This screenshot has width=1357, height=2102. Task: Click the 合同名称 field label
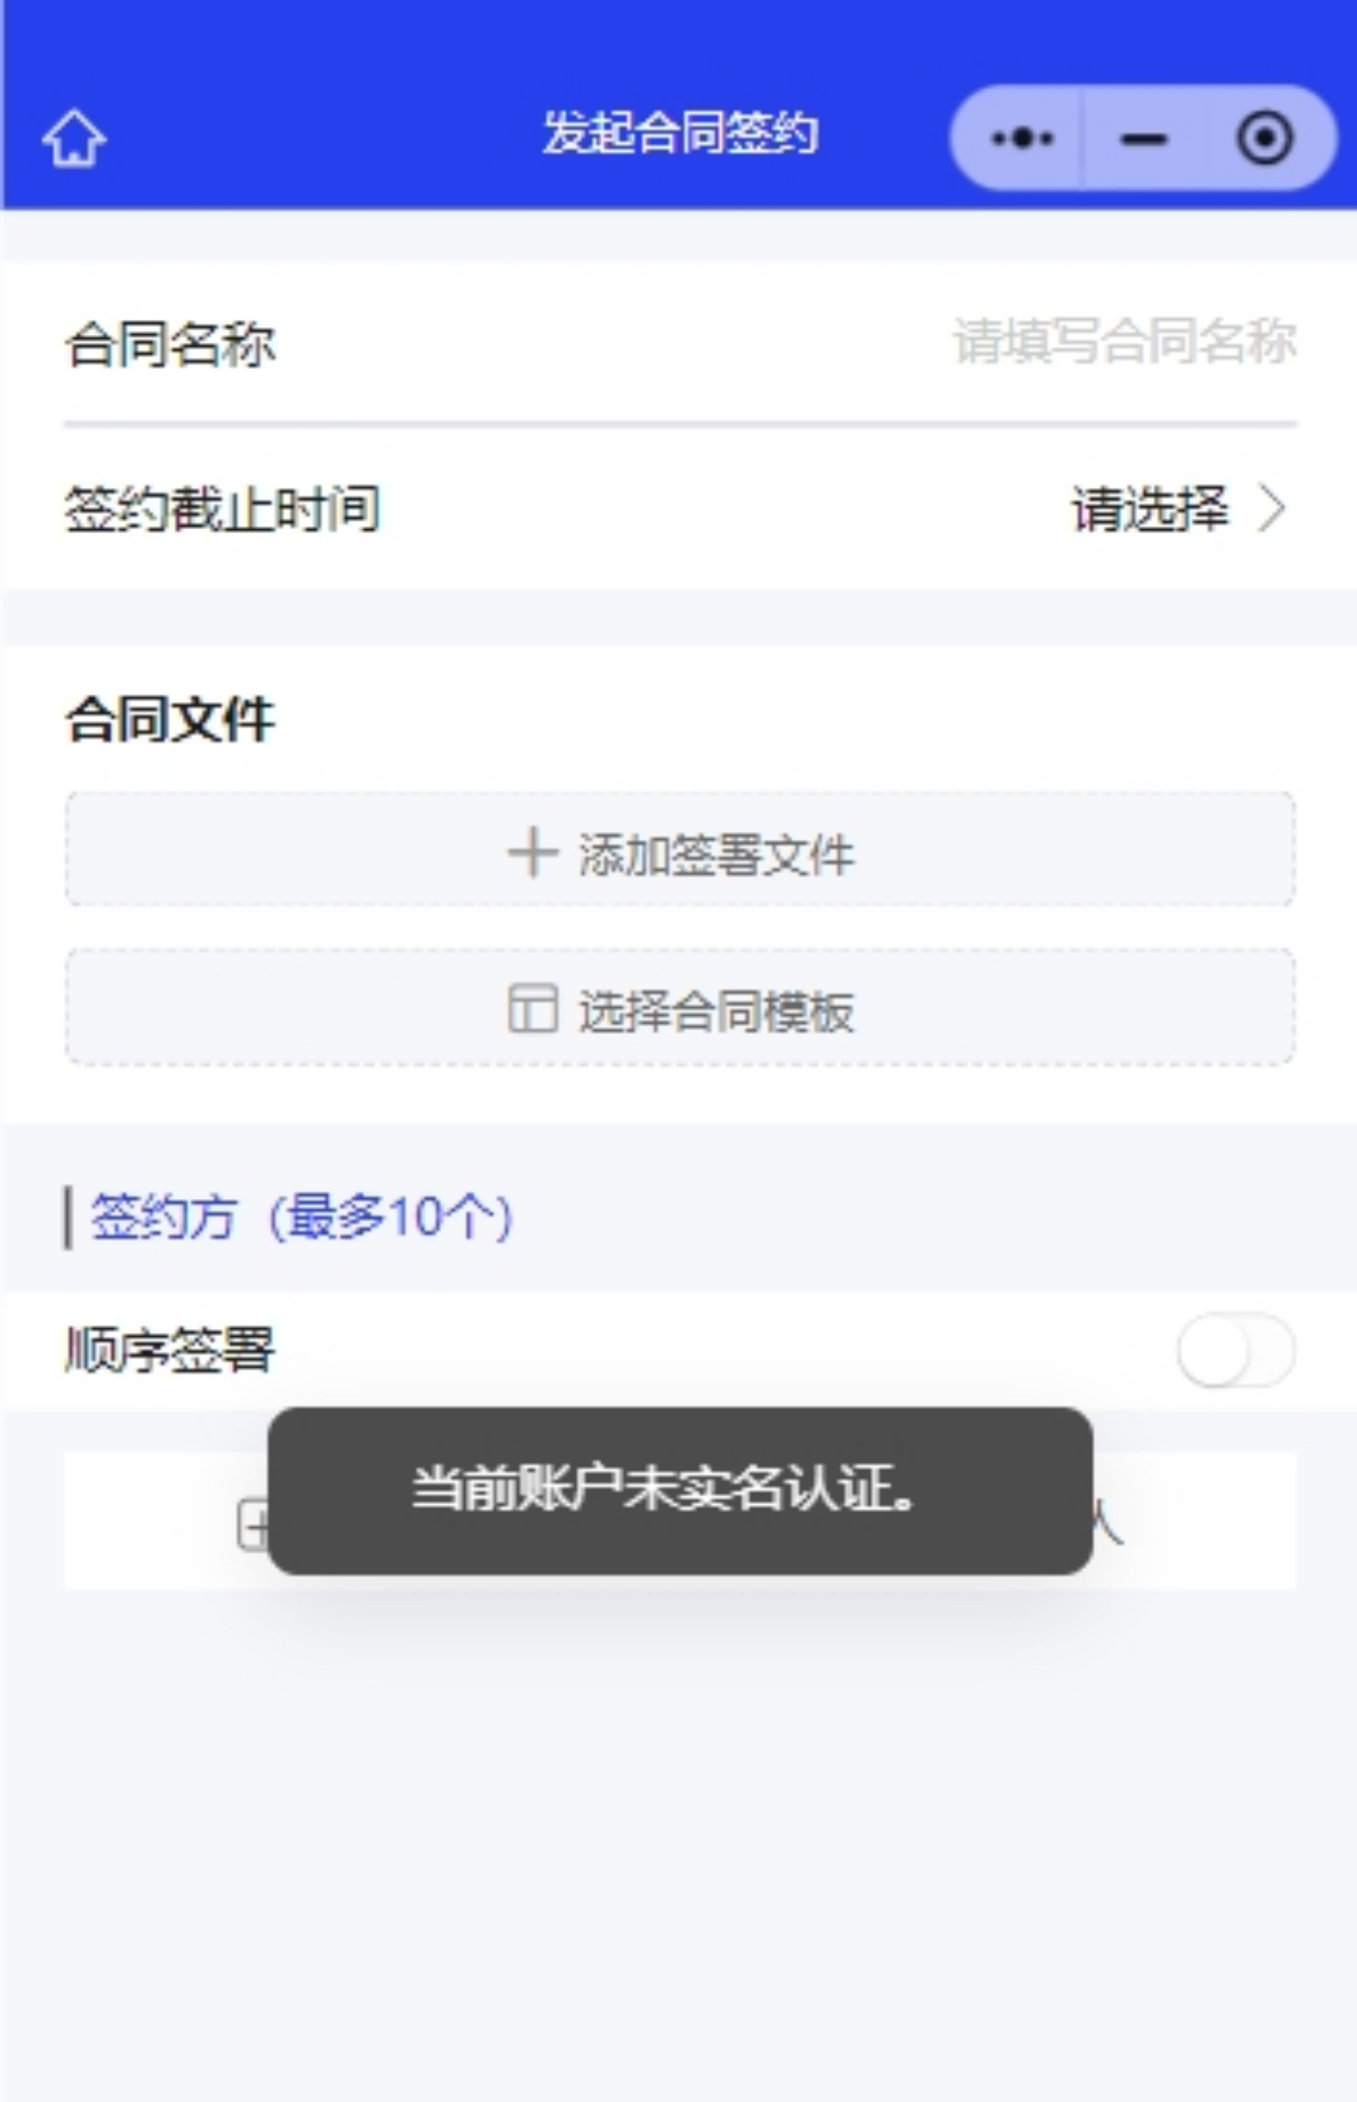tap(170, 344)
